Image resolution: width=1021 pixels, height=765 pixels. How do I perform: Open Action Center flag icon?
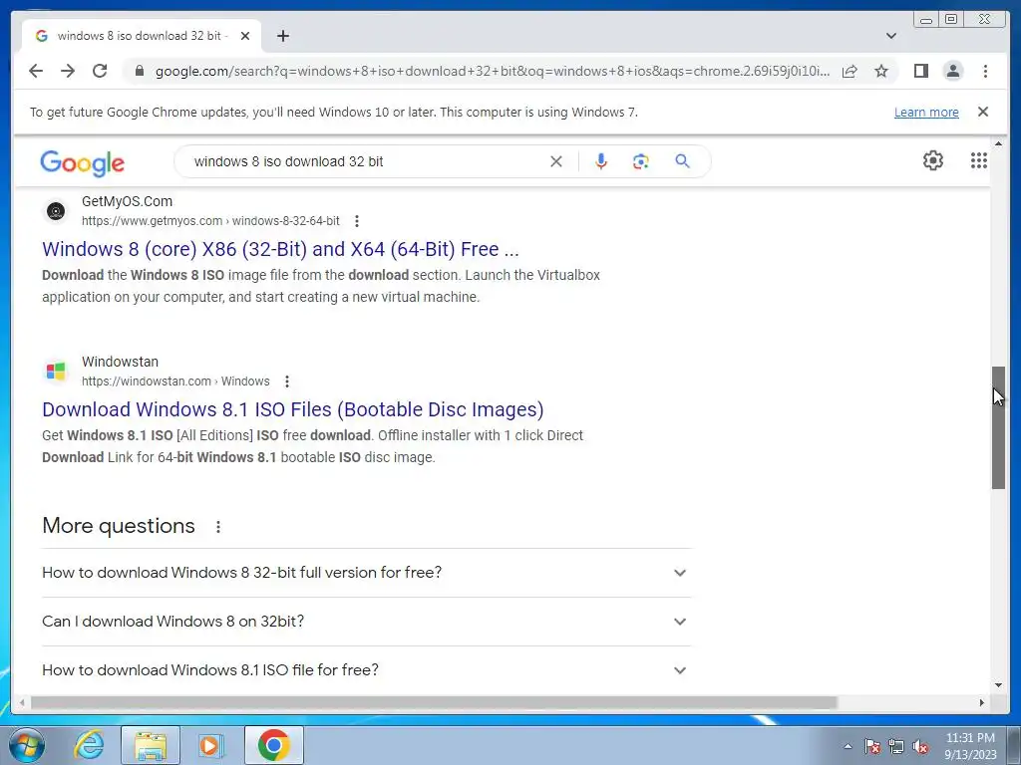pyautogui.click(x=872, y=746)
